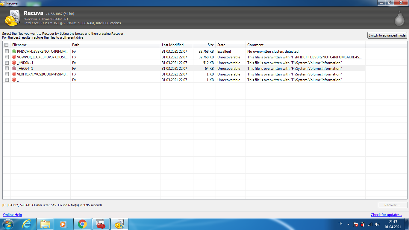
Task: Click the status dot beside _H6C64~1
Action: coord(14,69)
